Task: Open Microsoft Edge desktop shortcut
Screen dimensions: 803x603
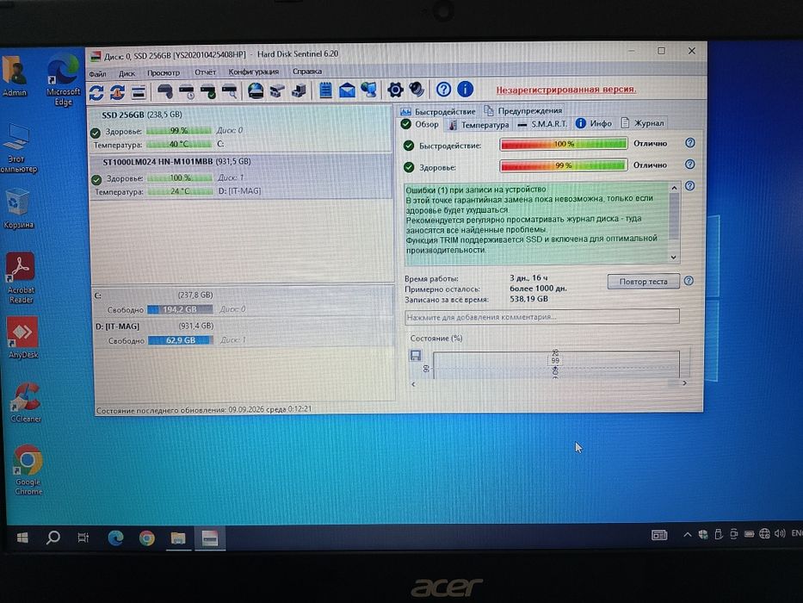Action: (63, 80)
